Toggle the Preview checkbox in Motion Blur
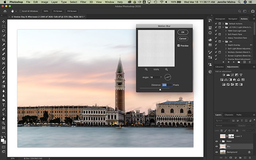The height and width of the screenshot is (160, 256). pos(178,46)
